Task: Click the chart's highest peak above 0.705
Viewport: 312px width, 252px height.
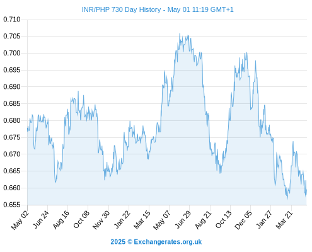Action: point(180,33)
